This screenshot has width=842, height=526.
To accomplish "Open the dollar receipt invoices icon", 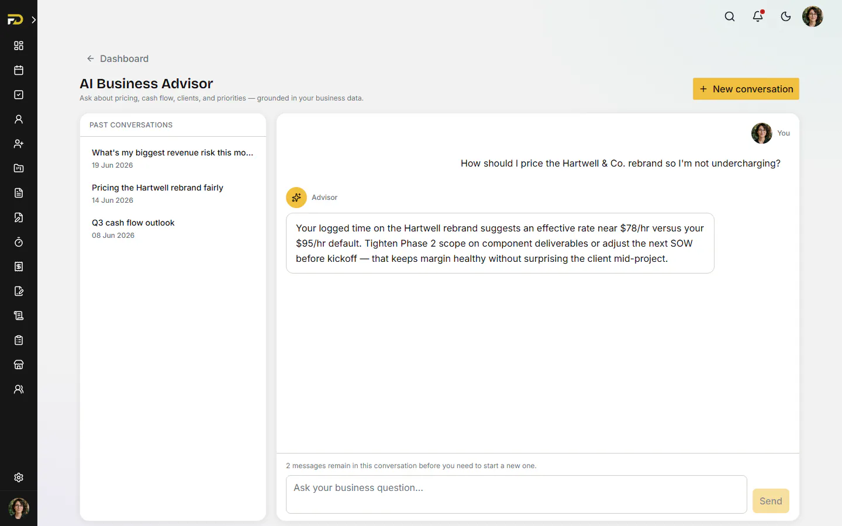I will [19, 267].
